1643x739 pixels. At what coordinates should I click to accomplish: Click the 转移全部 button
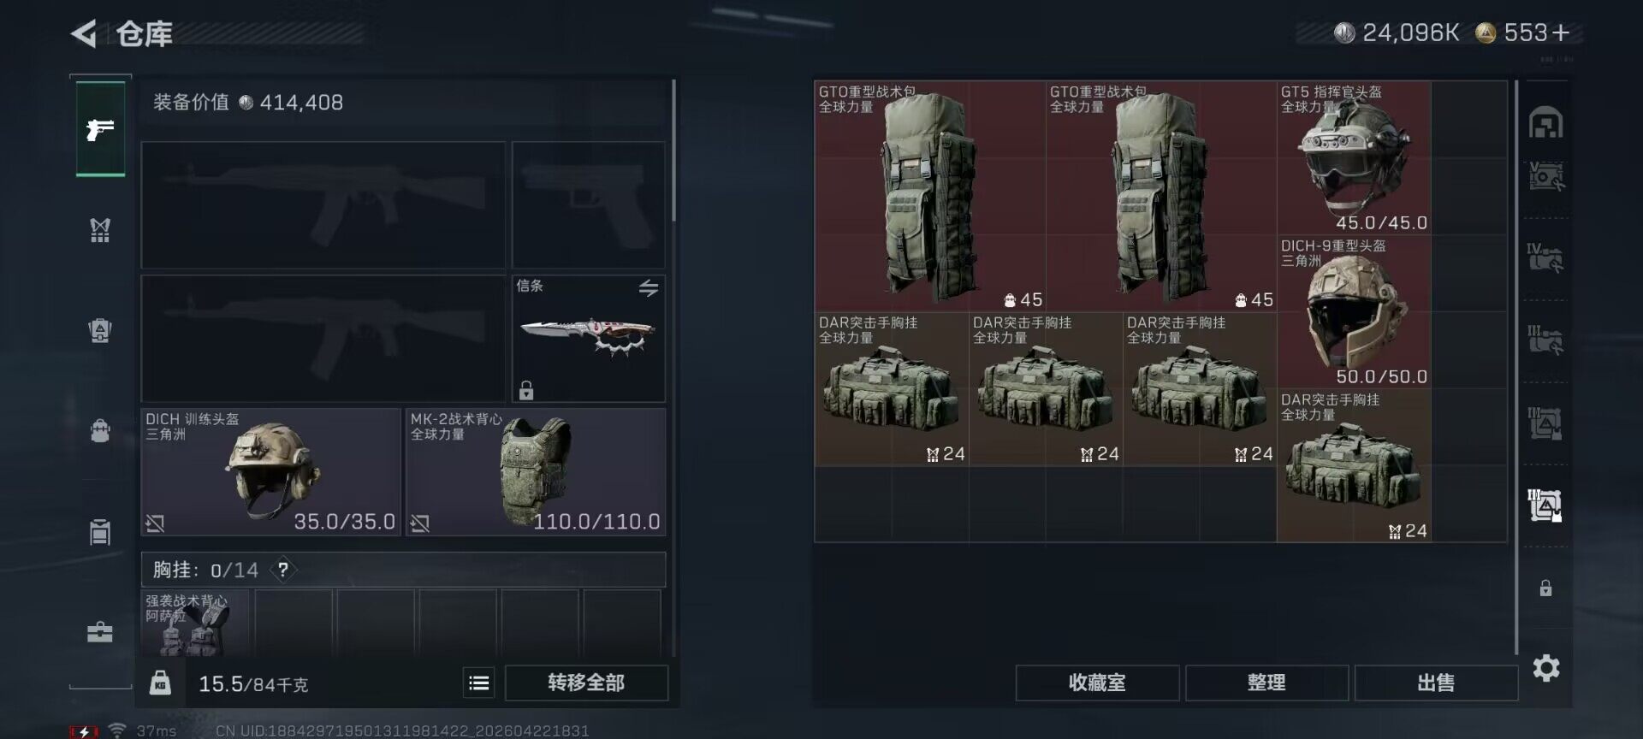click(x=586, y=683)
